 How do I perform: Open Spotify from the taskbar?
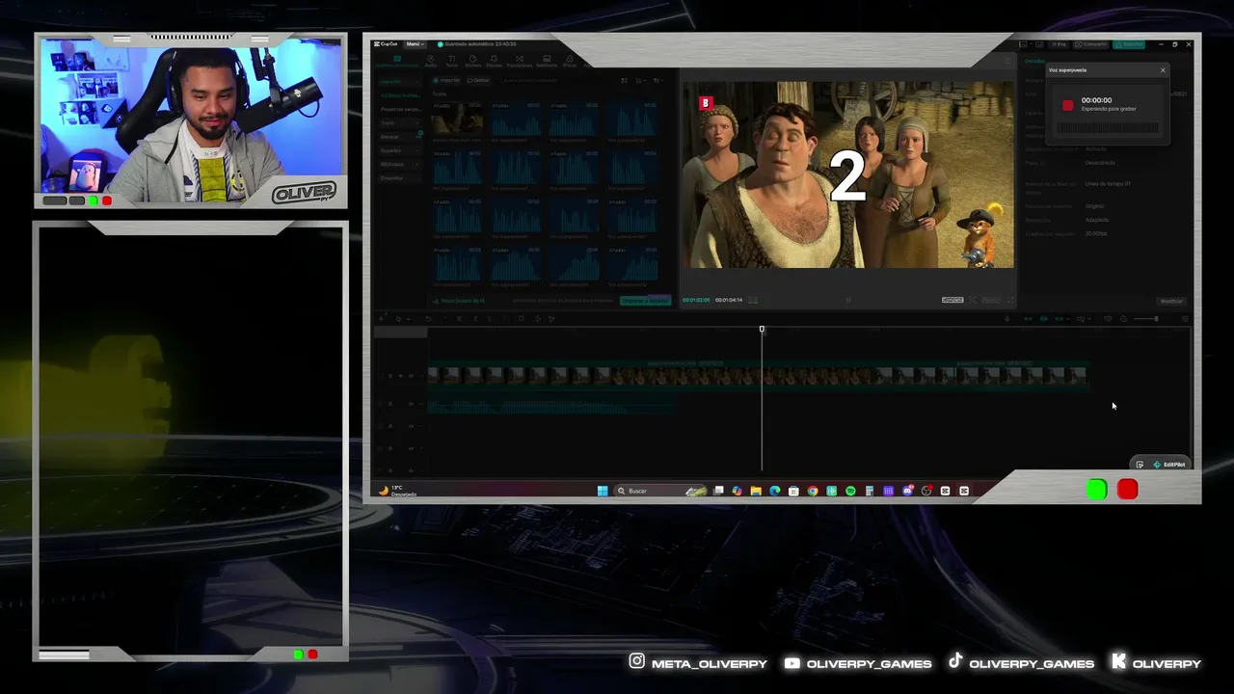click(850, 491)
